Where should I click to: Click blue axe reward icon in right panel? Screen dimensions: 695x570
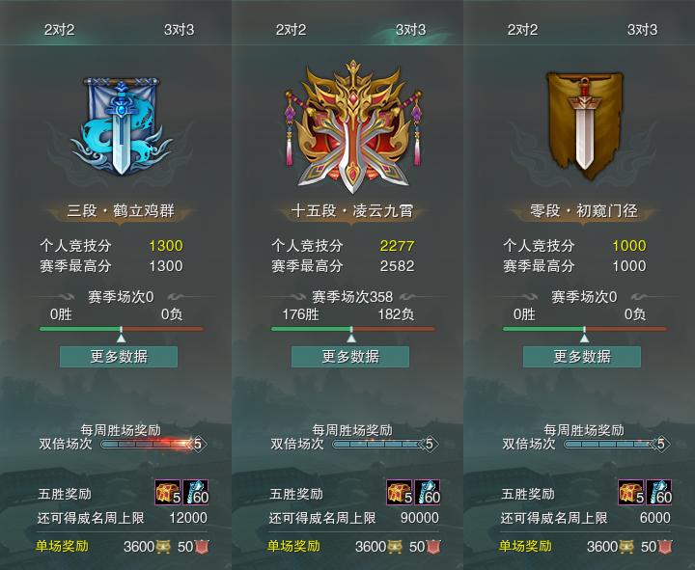click(659, 492)
